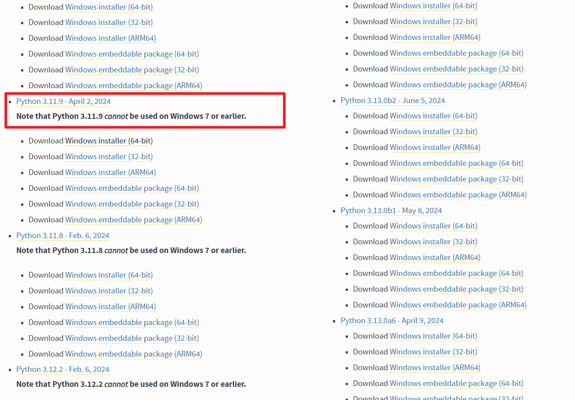Get Python 3.13.0b1 Windows embeddable package (ARM64)
Viewport: 575px width, 400px height.
[x=458, y=305]
